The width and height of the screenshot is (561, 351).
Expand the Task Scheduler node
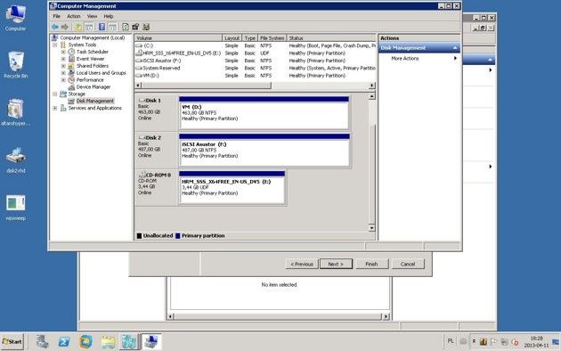[63, 52]
